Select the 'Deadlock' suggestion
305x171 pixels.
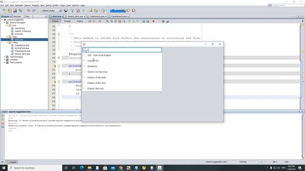pyautogui.click(x=122, y=66)
